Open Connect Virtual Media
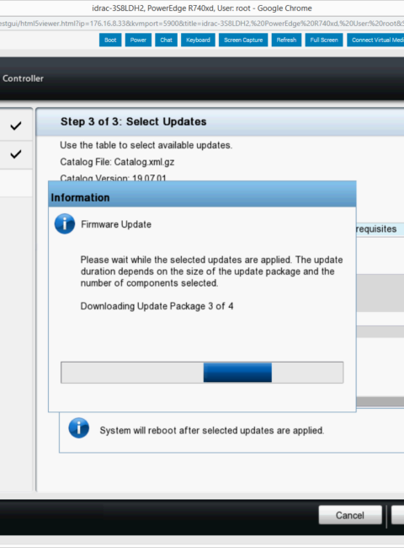404x548 pixels. (375, 40)
